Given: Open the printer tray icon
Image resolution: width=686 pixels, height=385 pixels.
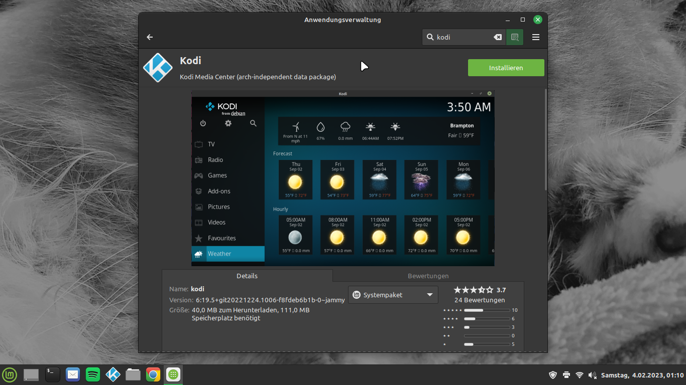Looking at the screenshot, I should [566, 375].
